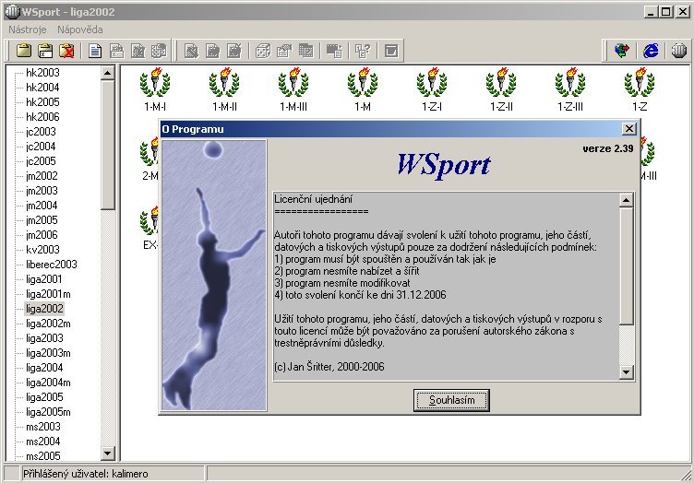Viewport: 694px width, 483px height.
Task: Click the tree list scroll-down arrow
Action: coord(108,453)
